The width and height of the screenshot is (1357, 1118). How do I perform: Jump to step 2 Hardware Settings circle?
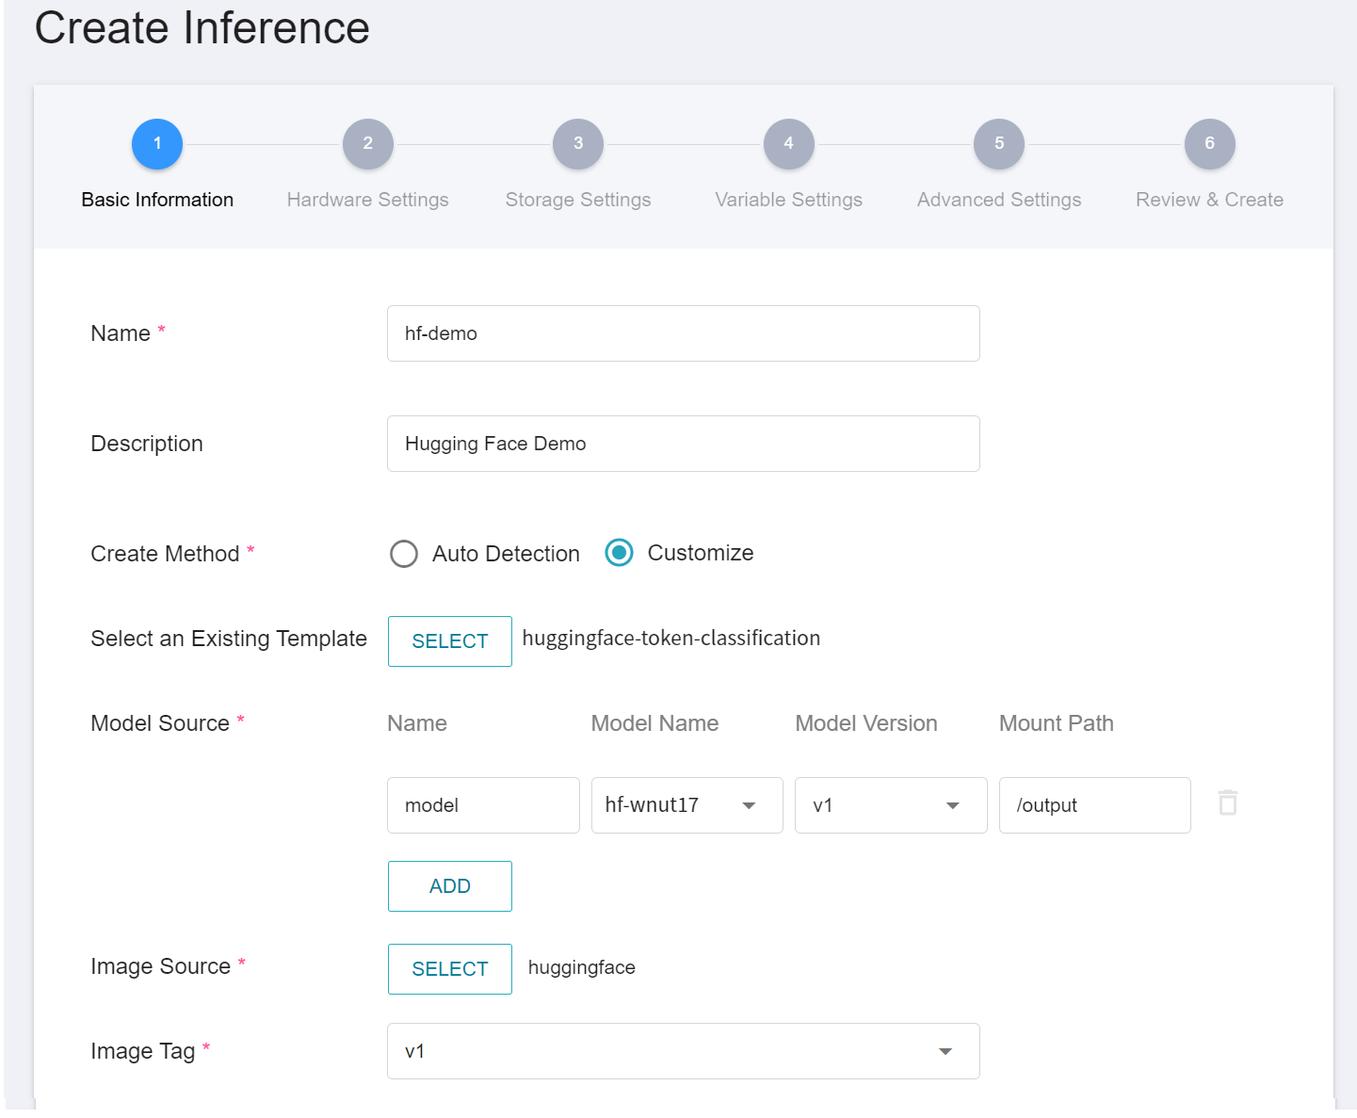(368, 144)
